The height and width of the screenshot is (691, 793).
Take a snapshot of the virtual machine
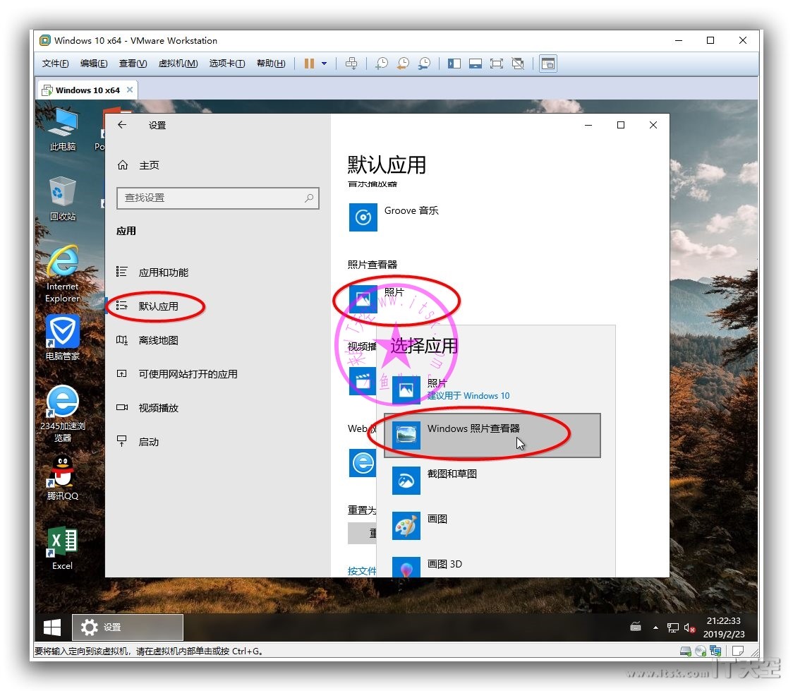click(381, 64)
